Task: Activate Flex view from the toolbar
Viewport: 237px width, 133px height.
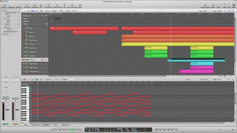Action: (41, 6)
